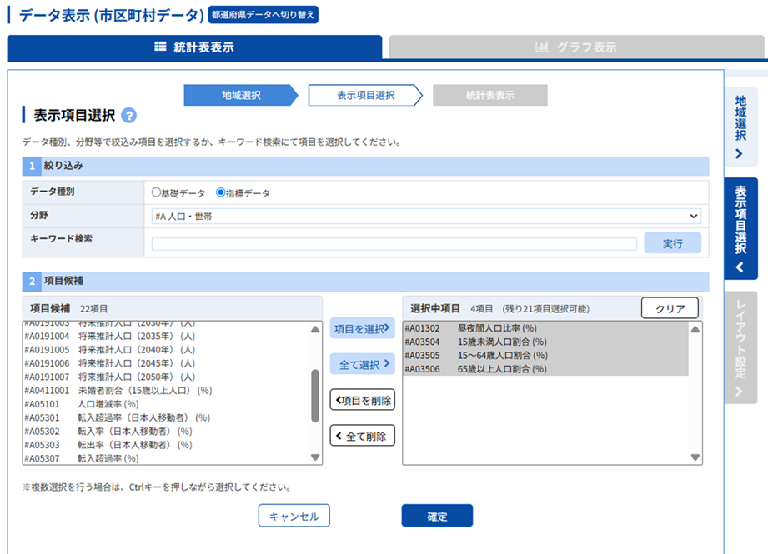
Task: Add items using 項目を選択 button
Action: [362, 329]
